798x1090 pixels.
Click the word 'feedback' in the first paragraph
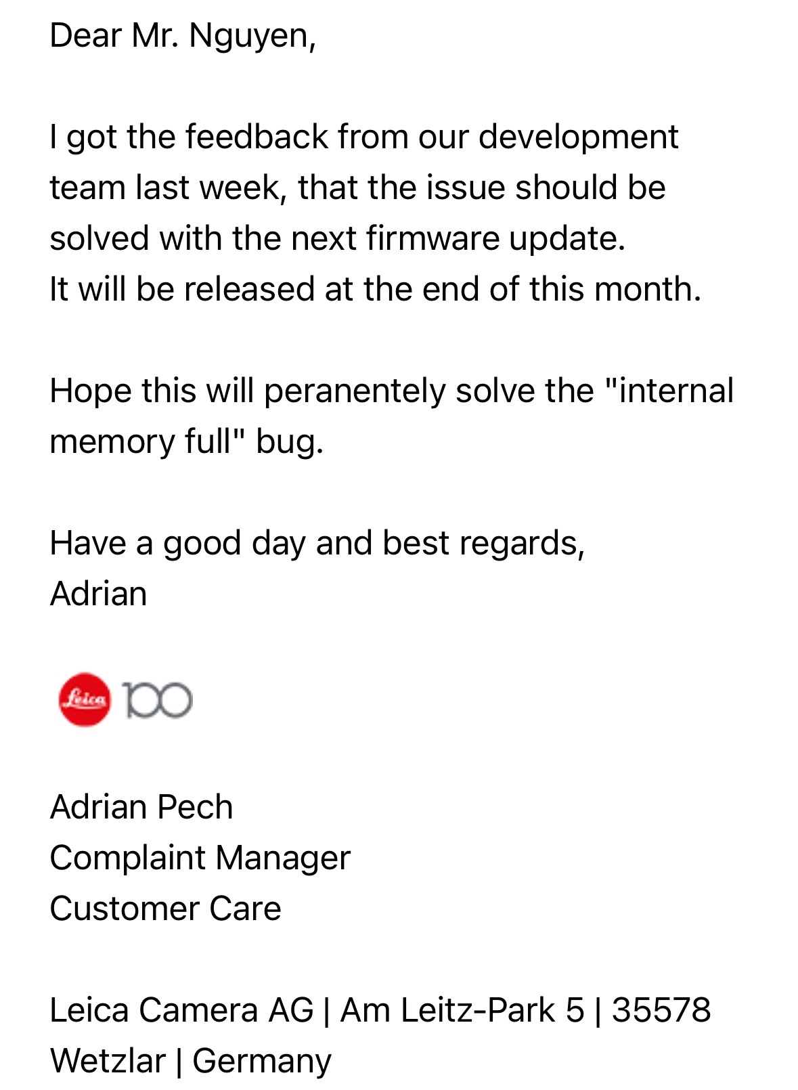coord(257,137)
